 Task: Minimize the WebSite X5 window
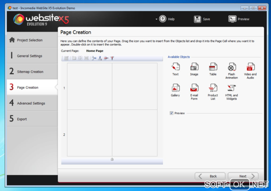244,8
